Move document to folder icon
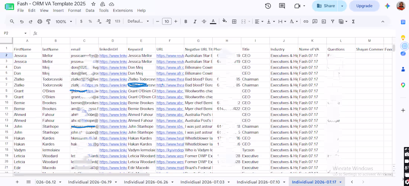This screenshot has width=409, height=186. (103, 4)
